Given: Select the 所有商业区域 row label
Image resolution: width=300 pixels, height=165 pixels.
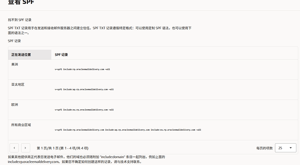Looking at the screenshot, I should click(x=21, y=125).
